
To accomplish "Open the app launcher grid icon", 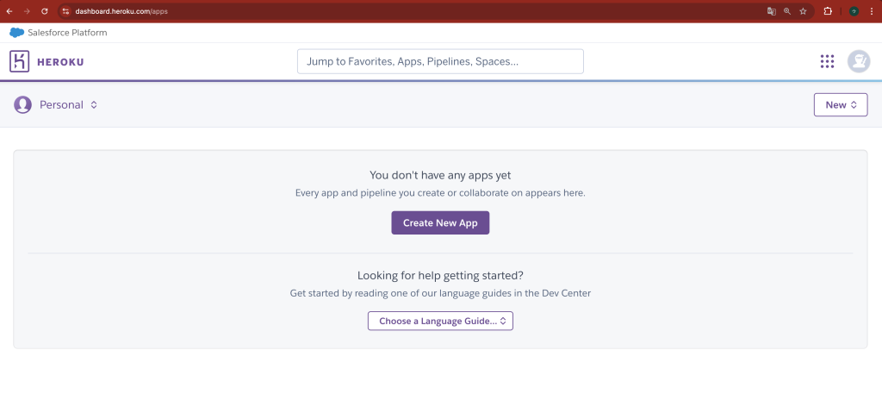I will coord(827,61).
